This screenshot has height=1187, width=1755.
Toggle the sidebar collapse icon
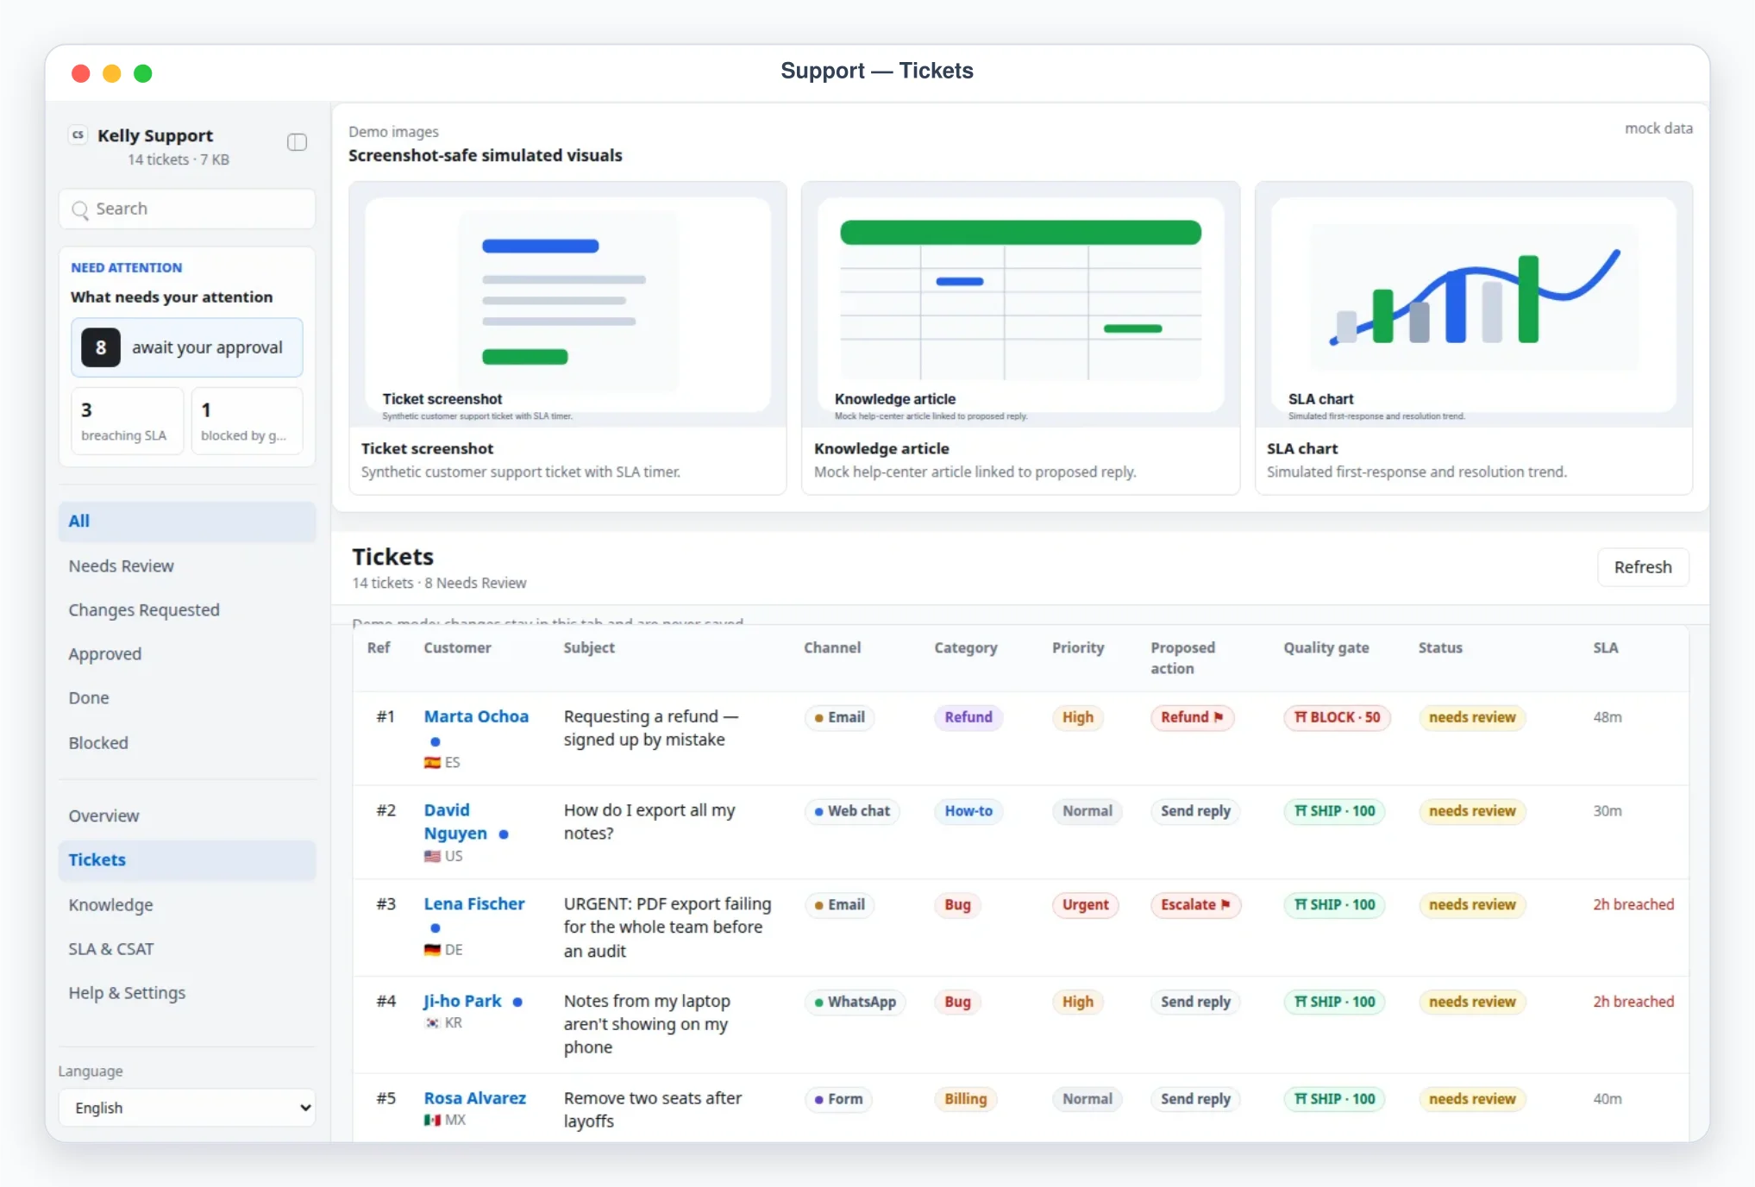[297, 142]
